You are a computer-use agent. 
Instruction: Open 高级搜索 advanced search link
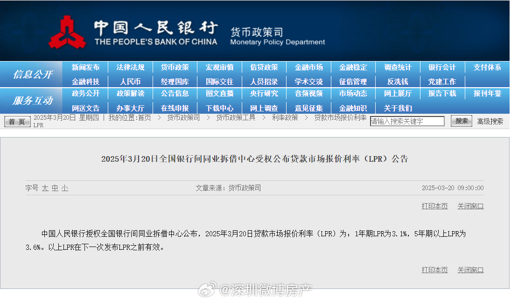490,121
